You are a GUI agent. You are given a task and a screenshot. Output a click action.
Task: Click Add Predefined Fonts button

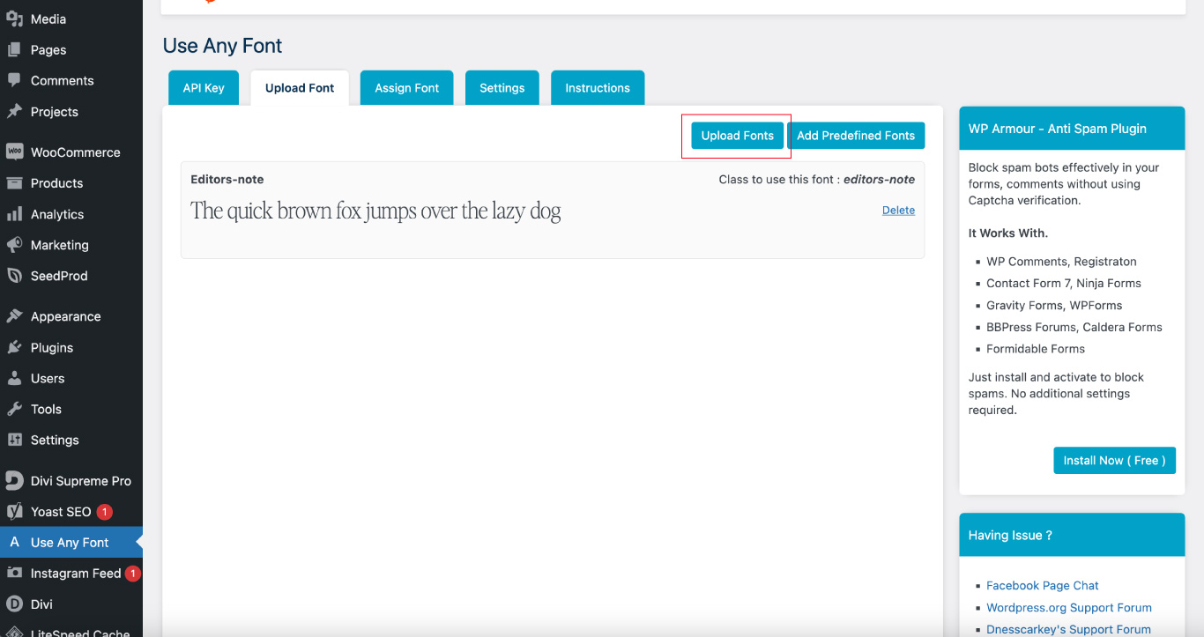click(856, 136)
